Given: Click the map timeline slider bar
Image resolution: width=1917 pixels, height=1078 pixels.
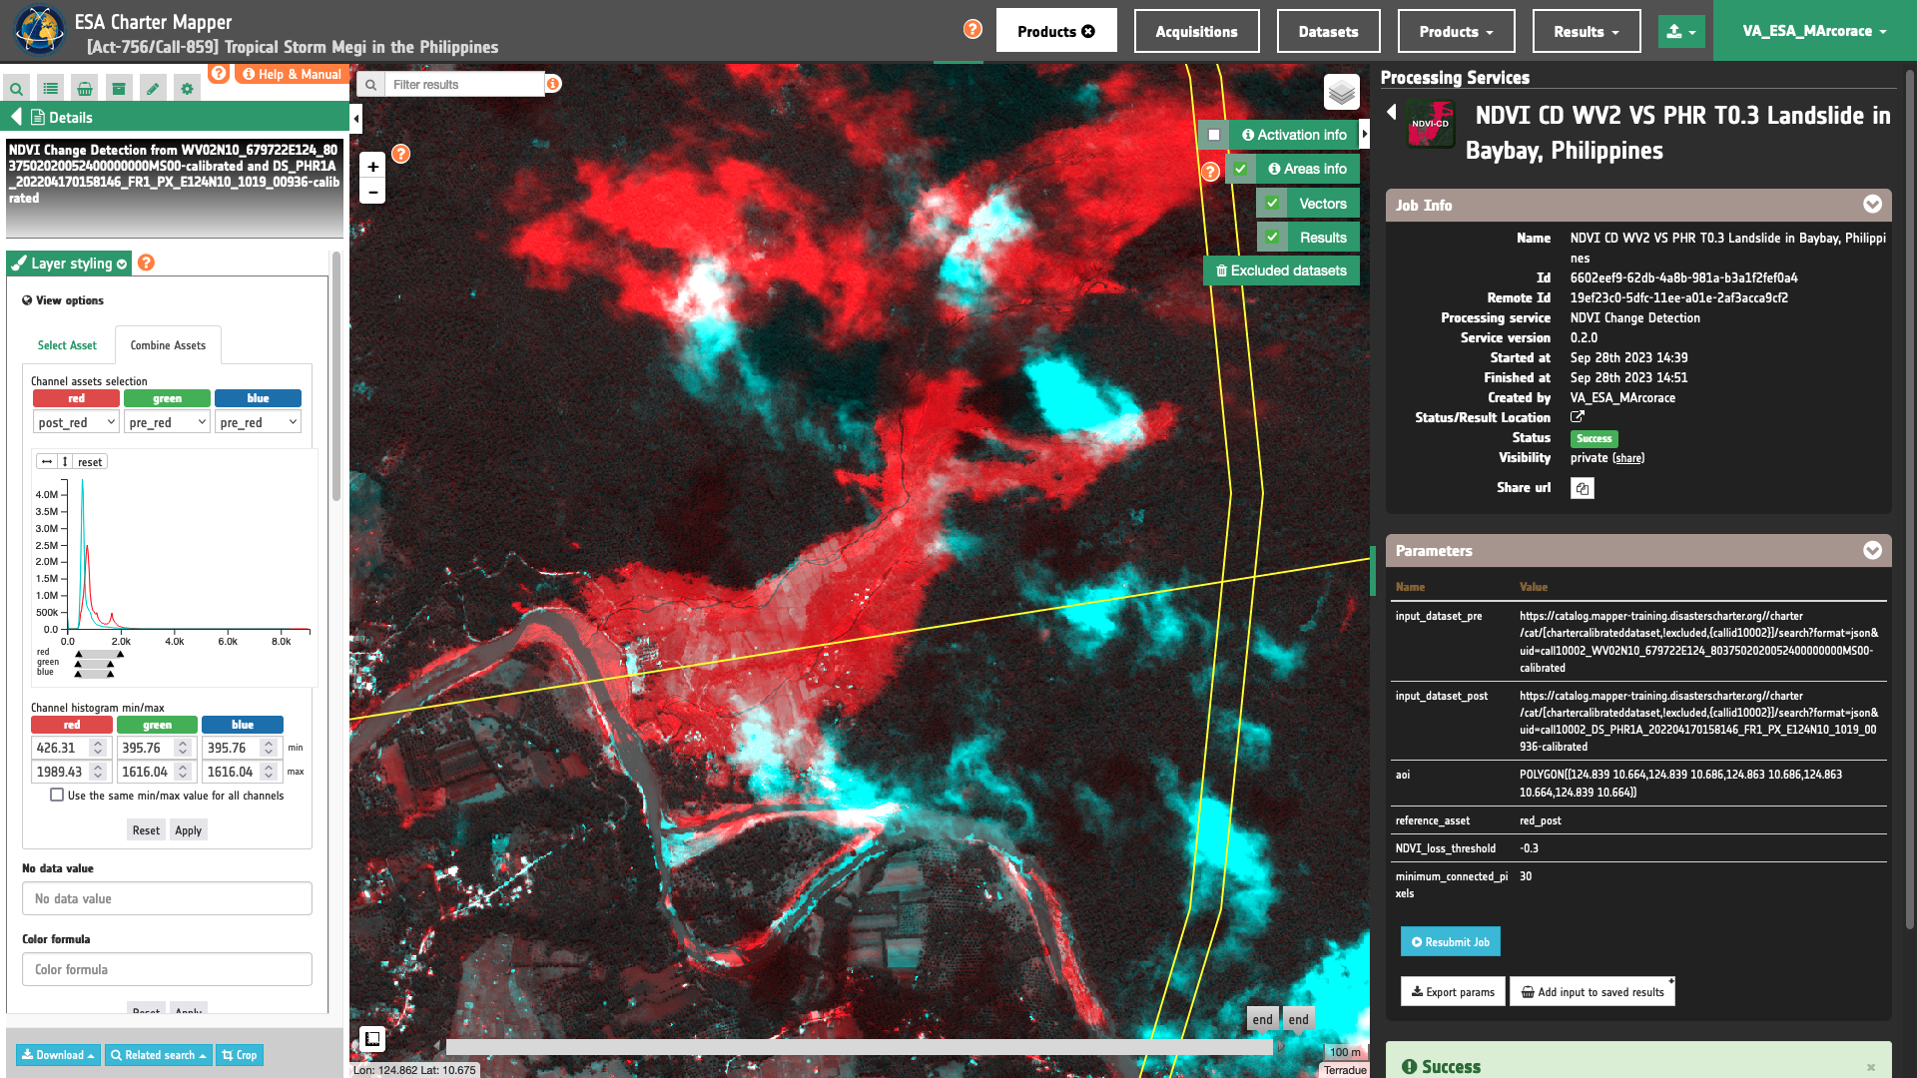Looking at the screenshot, I should (860, 1047).
